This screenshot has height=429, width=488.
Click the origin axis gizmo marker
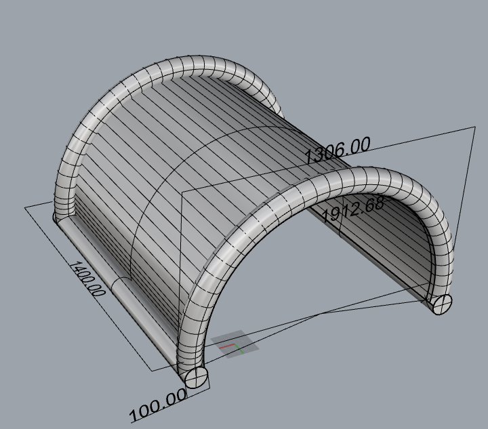[x=235, y=344]
